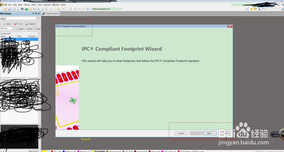
Task: Close the PCB Library panel
Action: tap(39, 14)
